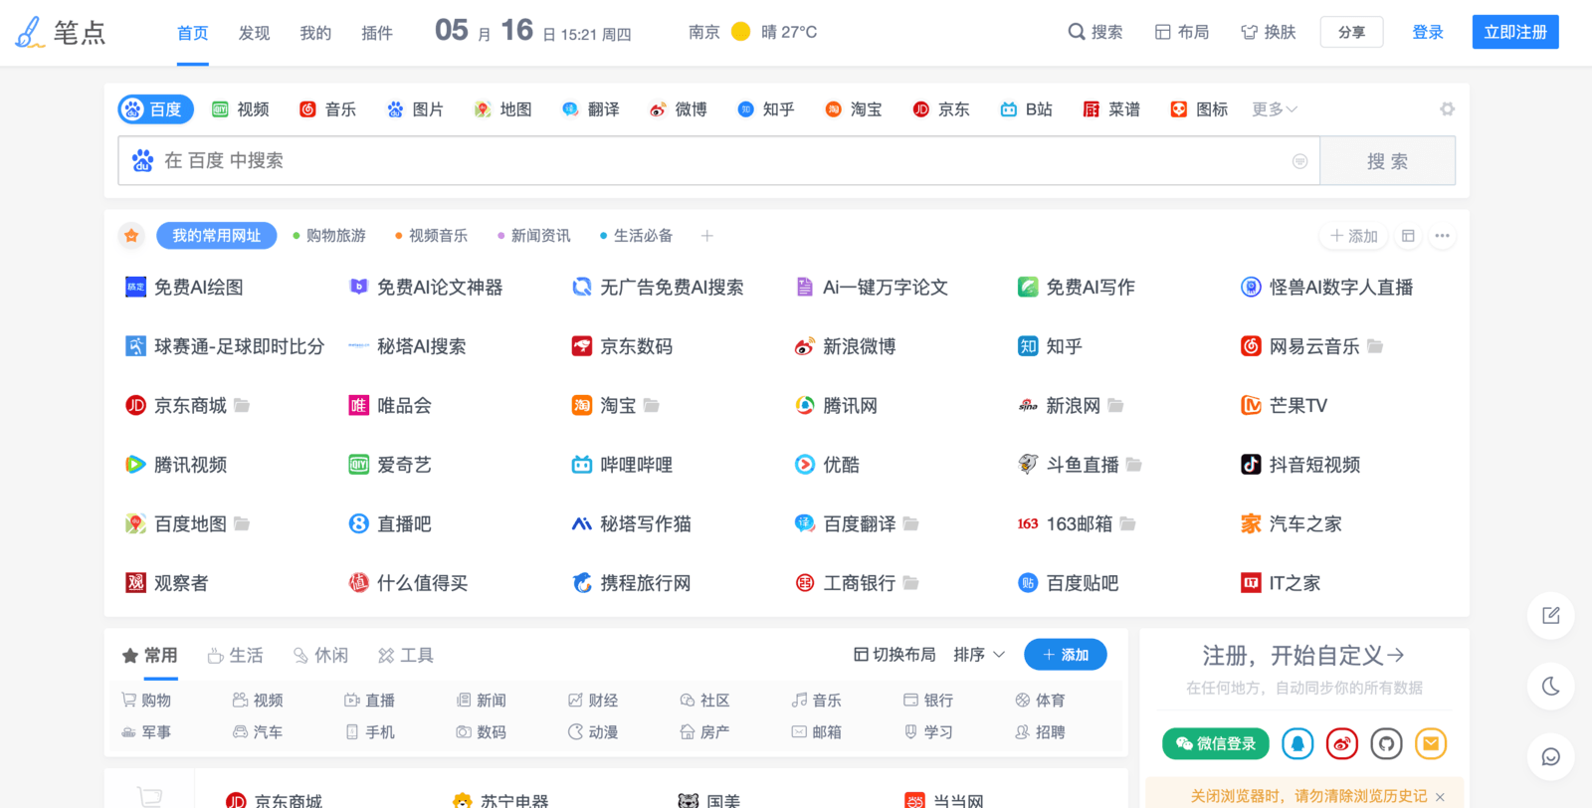This screenshot has height=808, width=1592.
Task: Open 注册，开始自定义 heading link
Action: point(1303,655)
